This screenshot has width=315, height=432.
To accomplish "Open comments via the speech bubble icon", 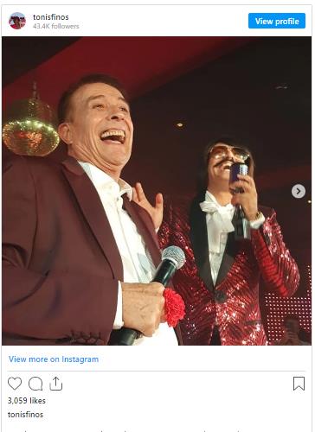I will (35, 384).
